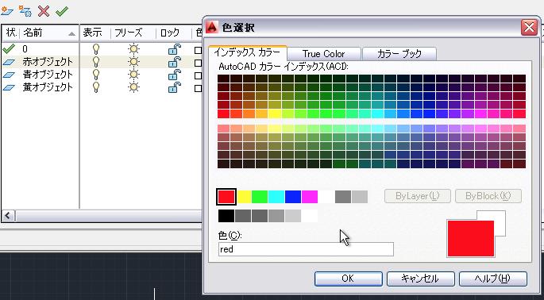Click the ヘルプ(H) button
The width and height of the screenshot is (544, 300).
(x=492, y=279)
